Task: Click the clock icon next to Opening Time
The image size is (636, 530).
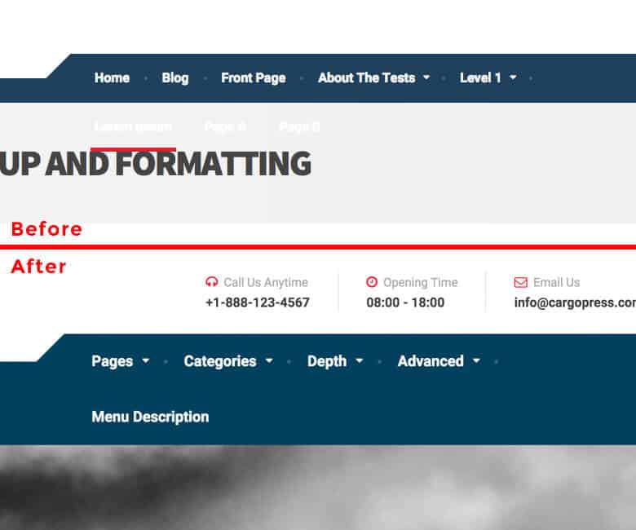Action: coord(372,282)
